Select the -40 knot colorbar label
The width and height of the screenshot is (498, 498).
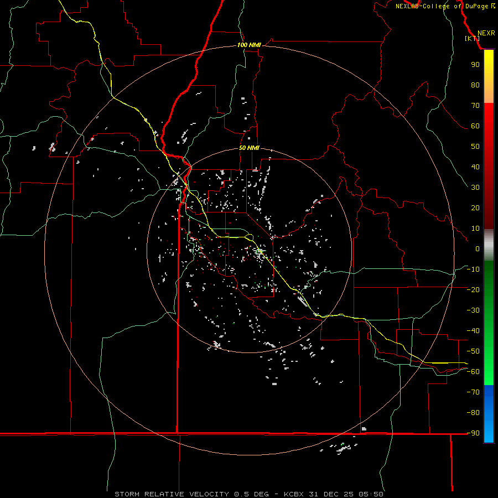(x=473, y=331)
